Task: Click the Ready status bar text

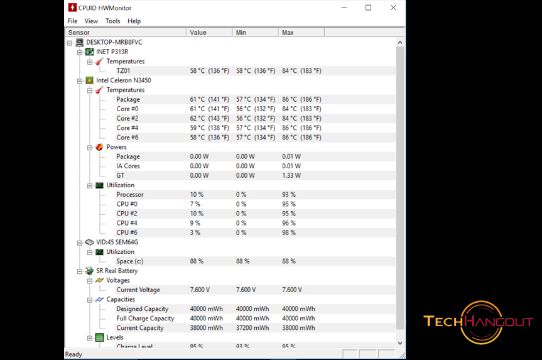Action: 73,354
